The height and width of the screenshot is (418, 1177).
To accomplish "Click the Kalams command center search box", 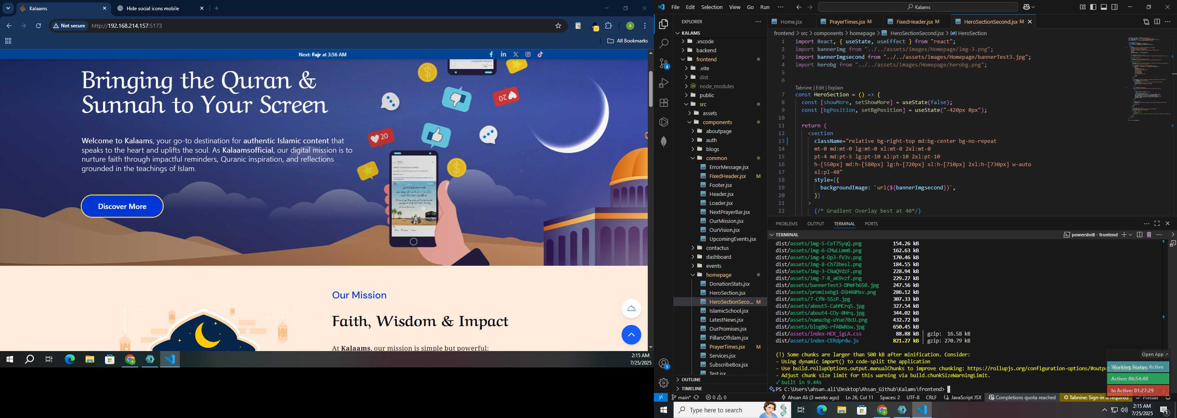I will point(917,7).
